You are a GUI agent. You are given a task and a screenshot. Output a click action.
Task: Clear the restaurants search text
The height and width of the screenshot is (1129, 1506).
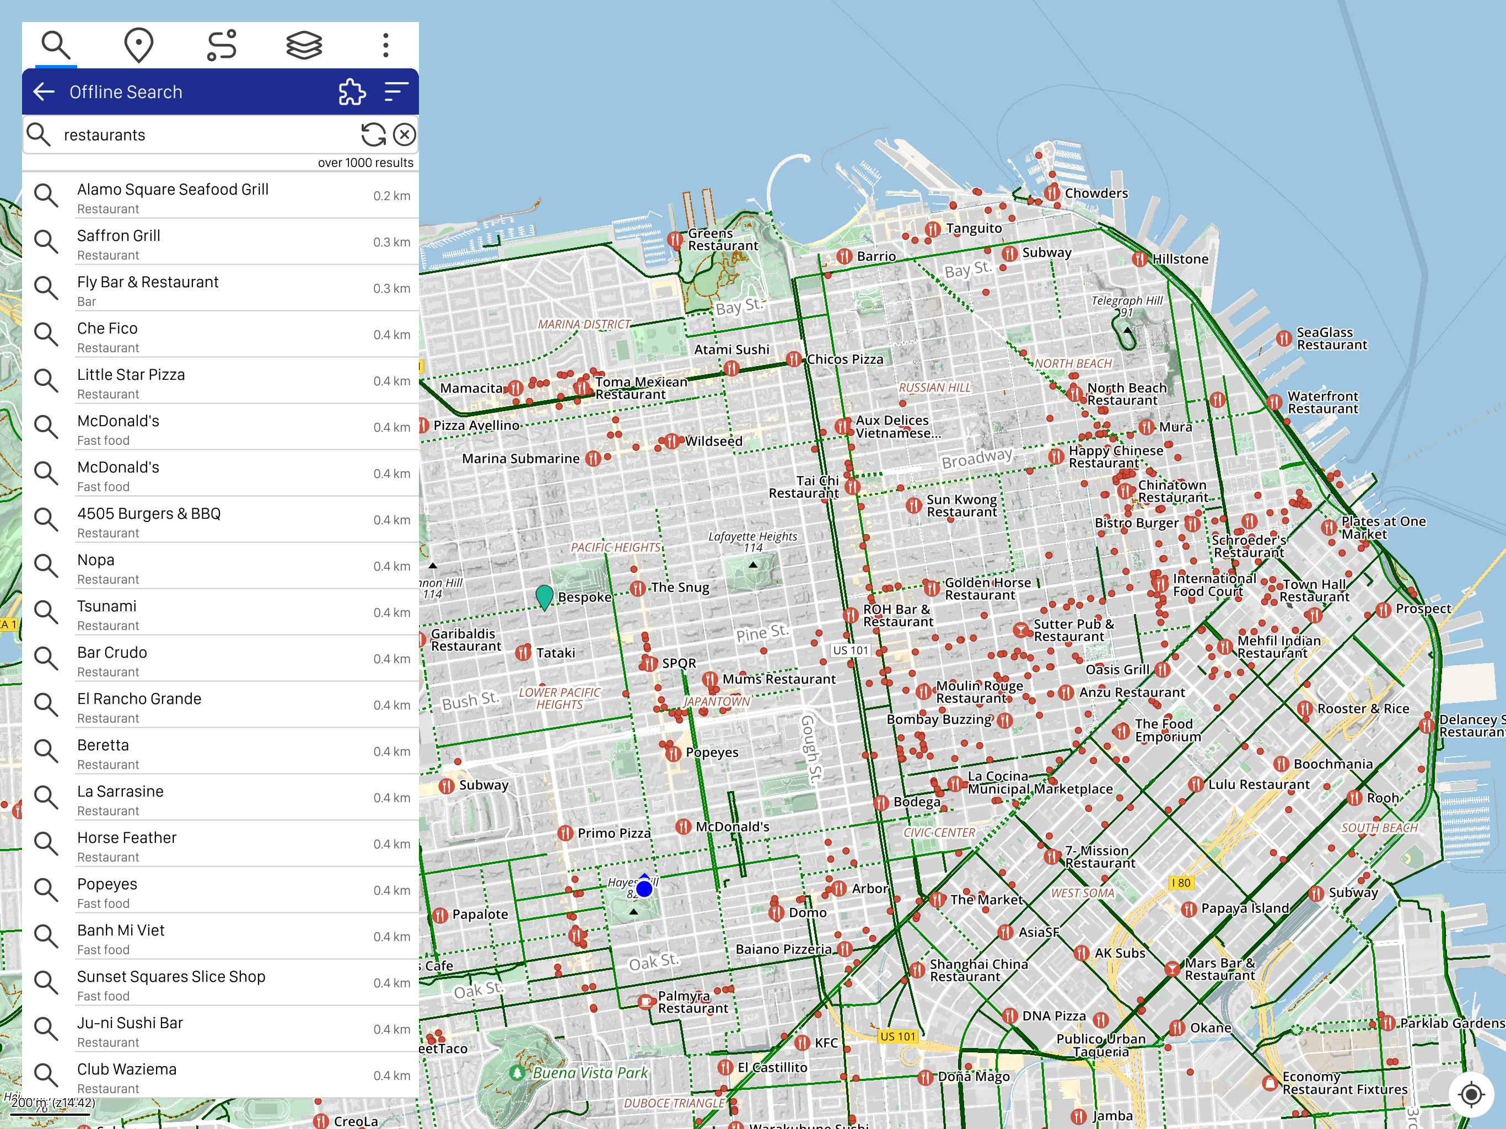(405, 135)
